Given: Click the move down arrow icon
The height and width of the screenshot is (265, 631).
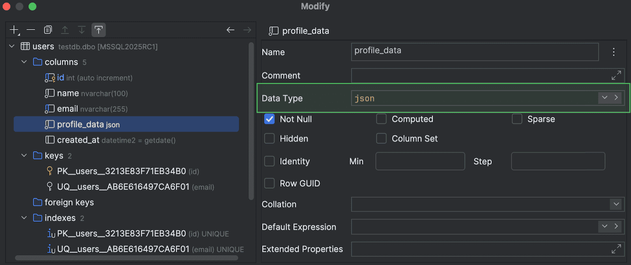Looking at the screenshot, I should pos(82,30).
